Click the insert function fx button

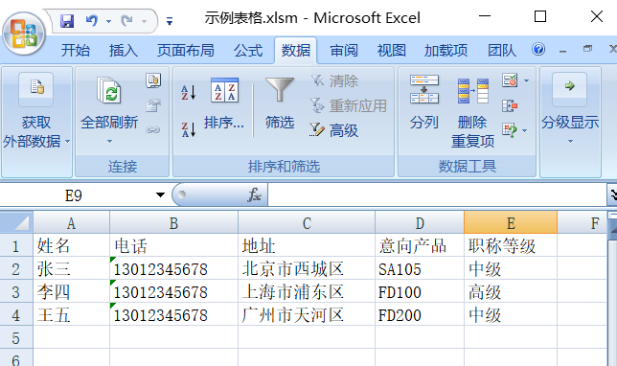pos(254,194)
